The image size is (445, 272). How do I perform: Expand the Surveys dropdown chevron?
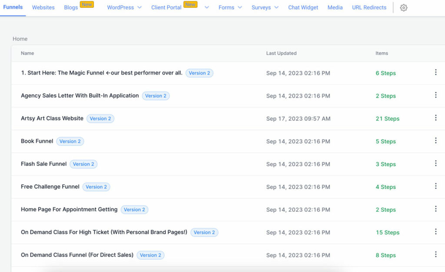tap(276, 7)
